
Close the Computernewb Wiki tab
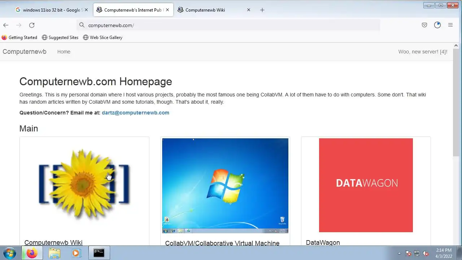(249, 10)
